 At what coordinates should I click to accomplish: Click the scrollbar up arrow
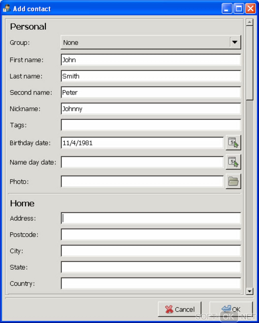pyautogui.click(x=250, y=22)
